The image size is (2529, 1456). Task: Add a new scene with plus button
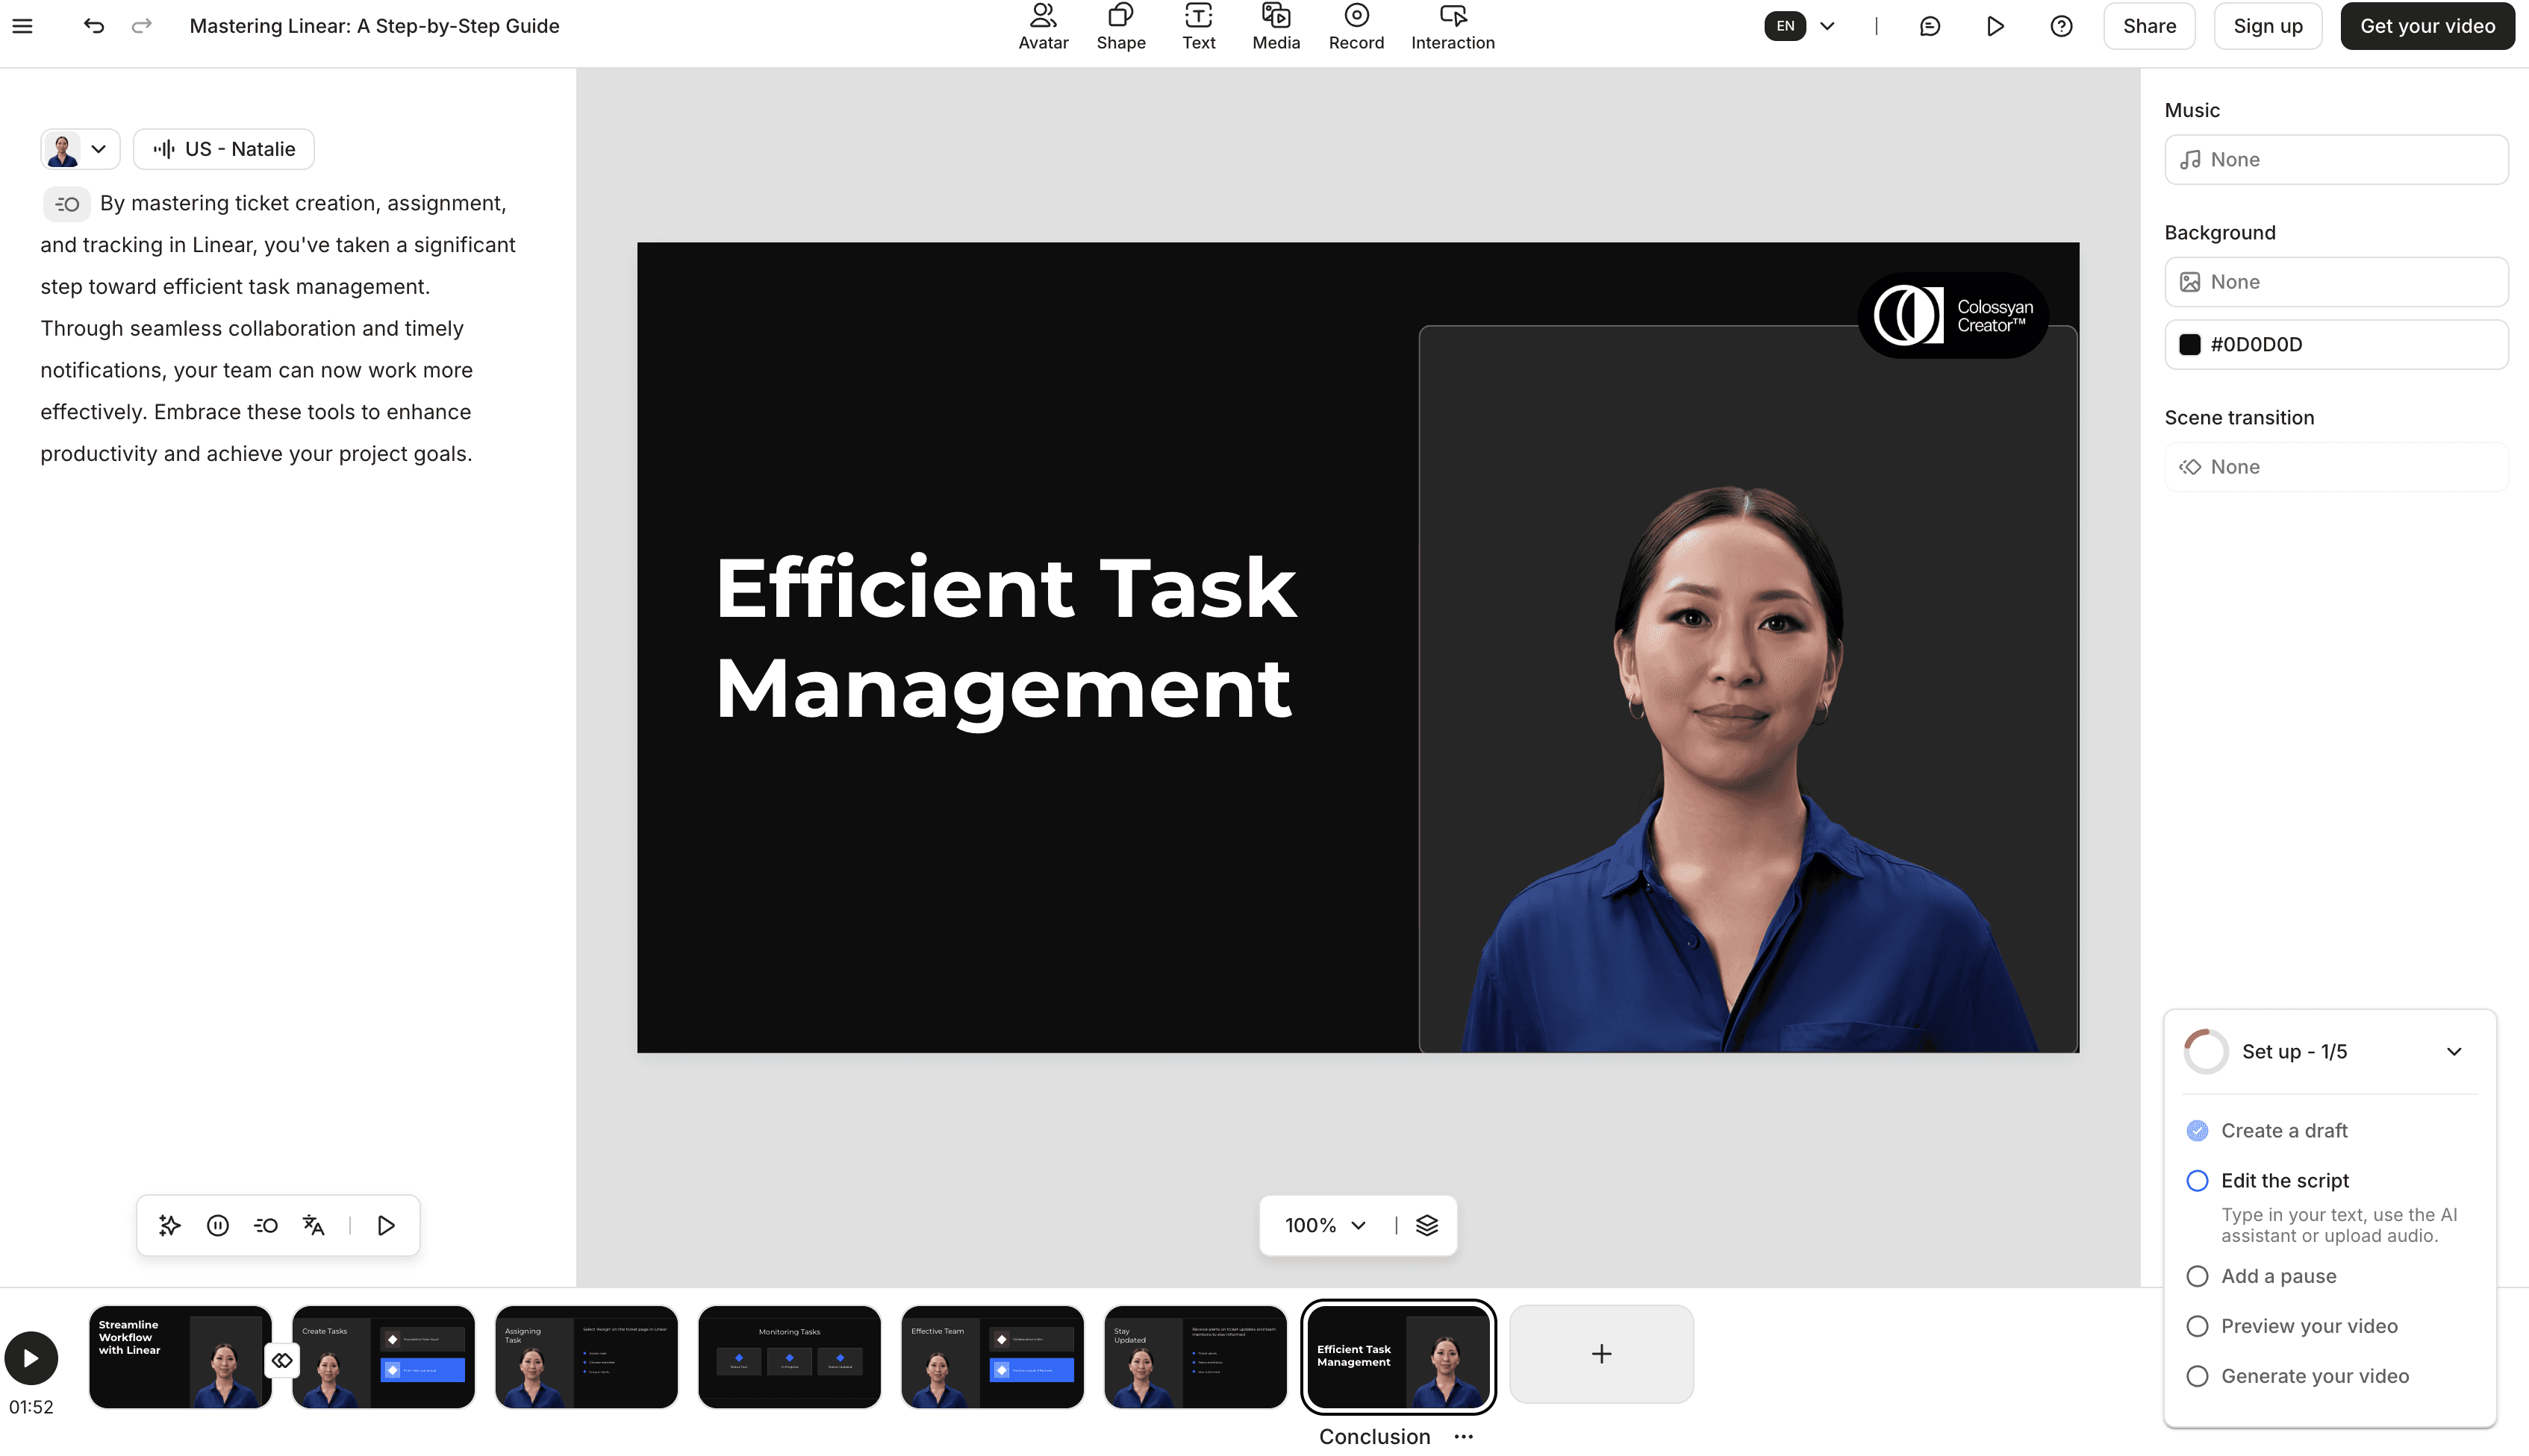coord(1601,1355)
